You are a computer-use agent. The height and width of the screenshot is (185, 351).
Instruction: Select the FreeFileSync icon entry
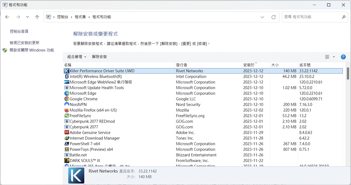tap(67, 115)
